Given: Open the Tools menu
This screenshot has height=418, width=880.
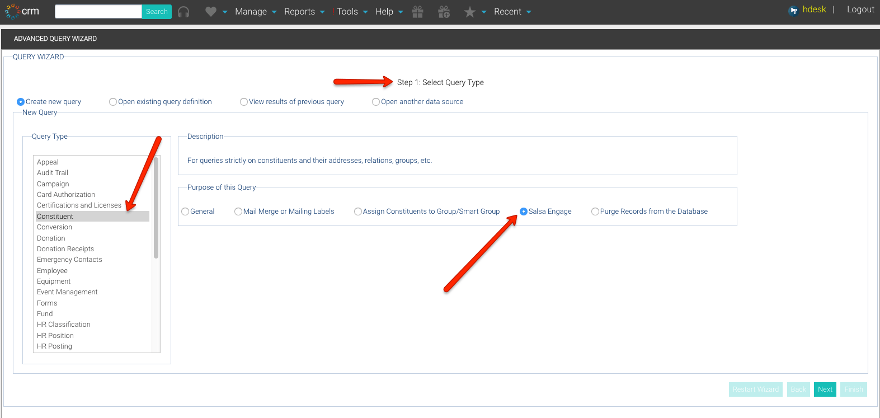Looking at the screenshot, I should click(347, 12).
